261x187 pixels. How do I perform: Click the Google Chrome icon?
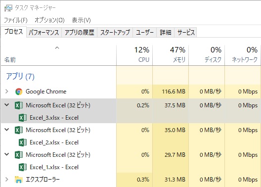[x=19, y=92]
